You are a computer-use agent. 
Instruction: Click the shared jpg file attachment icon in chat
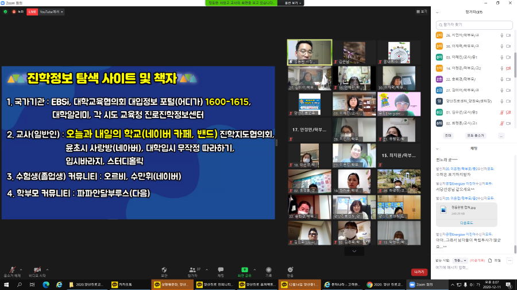coord(443,210)
